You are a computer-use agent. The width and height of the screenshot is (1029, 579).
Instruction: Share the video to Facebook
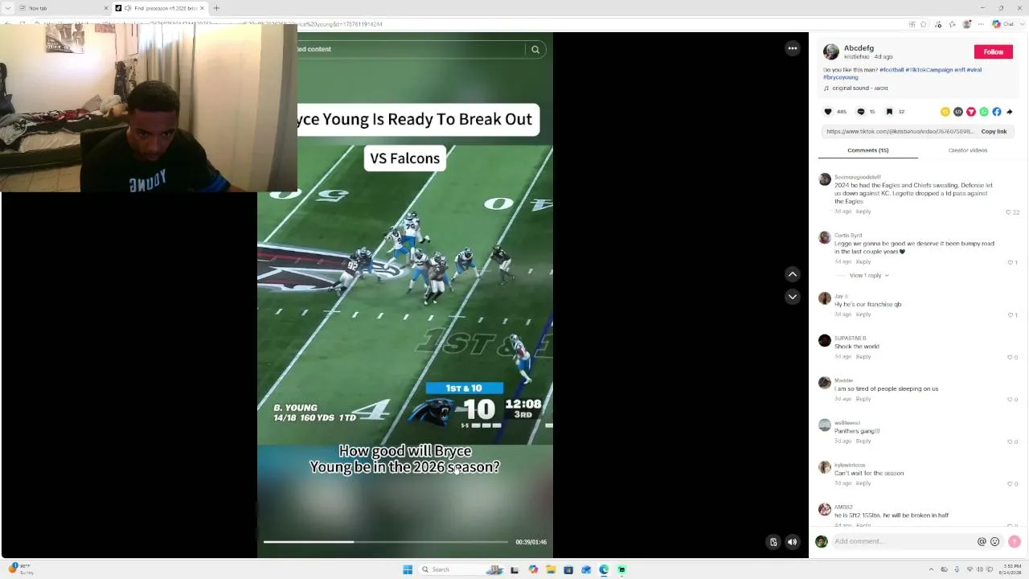pyautogui.click(x=997, y=112)
